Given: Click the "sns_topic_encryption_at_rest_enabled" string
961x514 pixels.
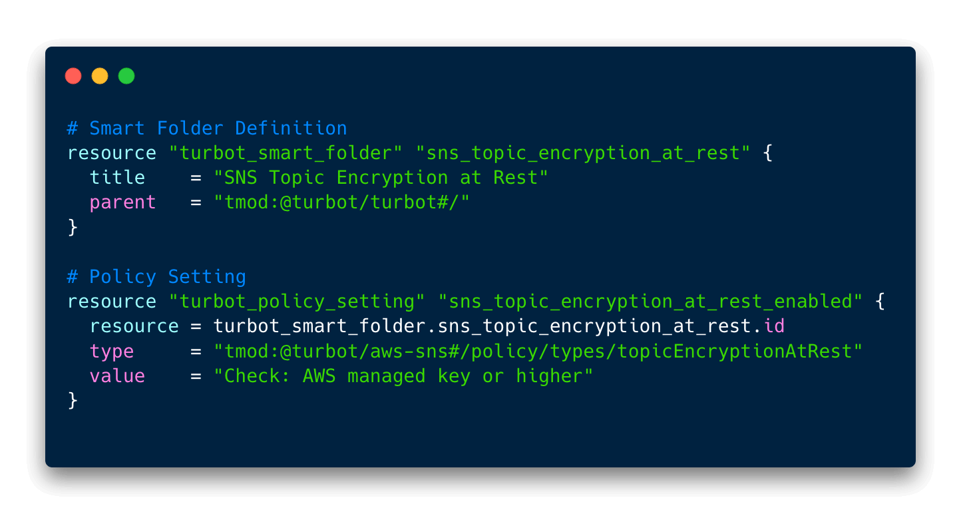Looking at the screenshot, I should [650, 301].
